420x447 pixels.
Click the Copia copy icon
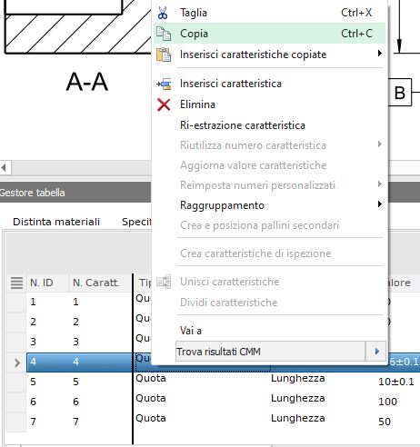click(x=164, y=34)
